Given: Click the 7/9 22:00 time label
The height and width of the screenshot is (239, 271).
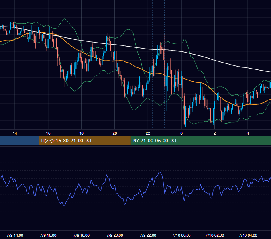Looking at the screenshot, I should point(148,235).
